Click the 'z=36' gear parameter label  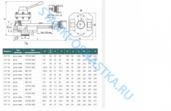(16, 37)
